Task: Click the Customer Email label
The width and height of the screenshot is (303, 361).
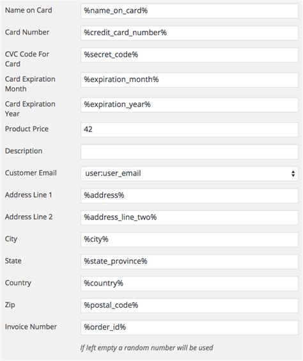Action: coord(31,173)
